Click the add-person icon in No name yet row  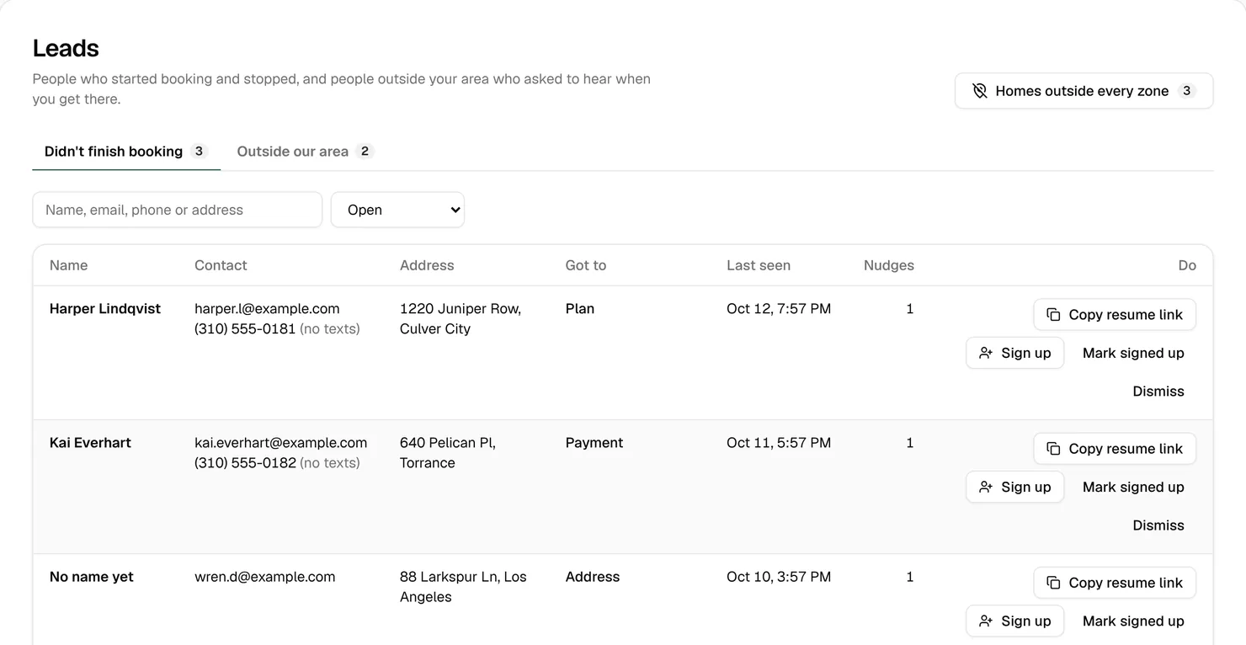click(986, 621)
